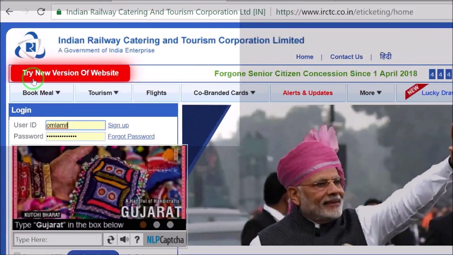The image size is (453, 255).
Task: Click the captcha Type Here field
Action: click(x=58, y=240)
